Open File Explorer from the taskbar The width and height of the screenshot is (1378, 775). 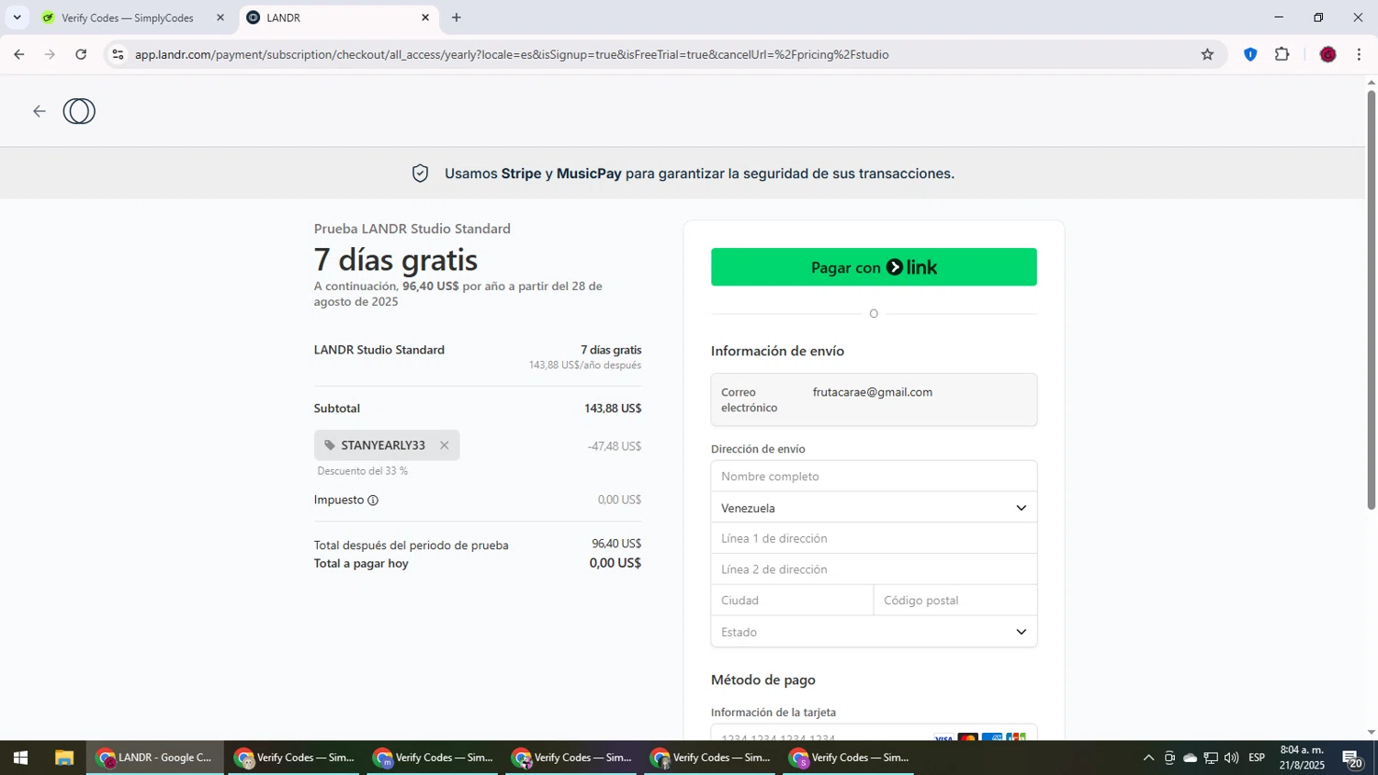click(63, 758)
